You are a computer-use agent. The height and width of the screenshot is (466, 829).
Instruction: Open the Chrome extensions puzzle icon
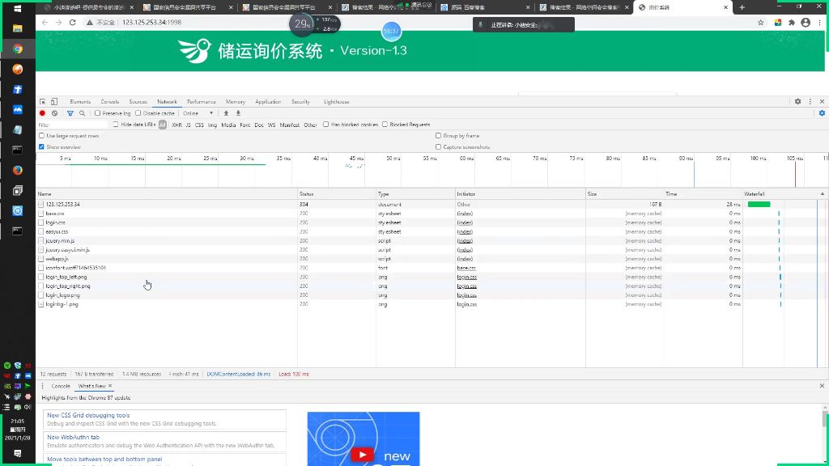pyautogui.click(x=792, y=22)
